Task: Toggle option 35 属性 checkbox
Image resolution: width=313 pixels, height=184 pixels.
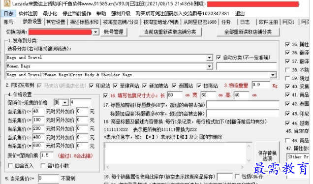Action: point(287,44)
